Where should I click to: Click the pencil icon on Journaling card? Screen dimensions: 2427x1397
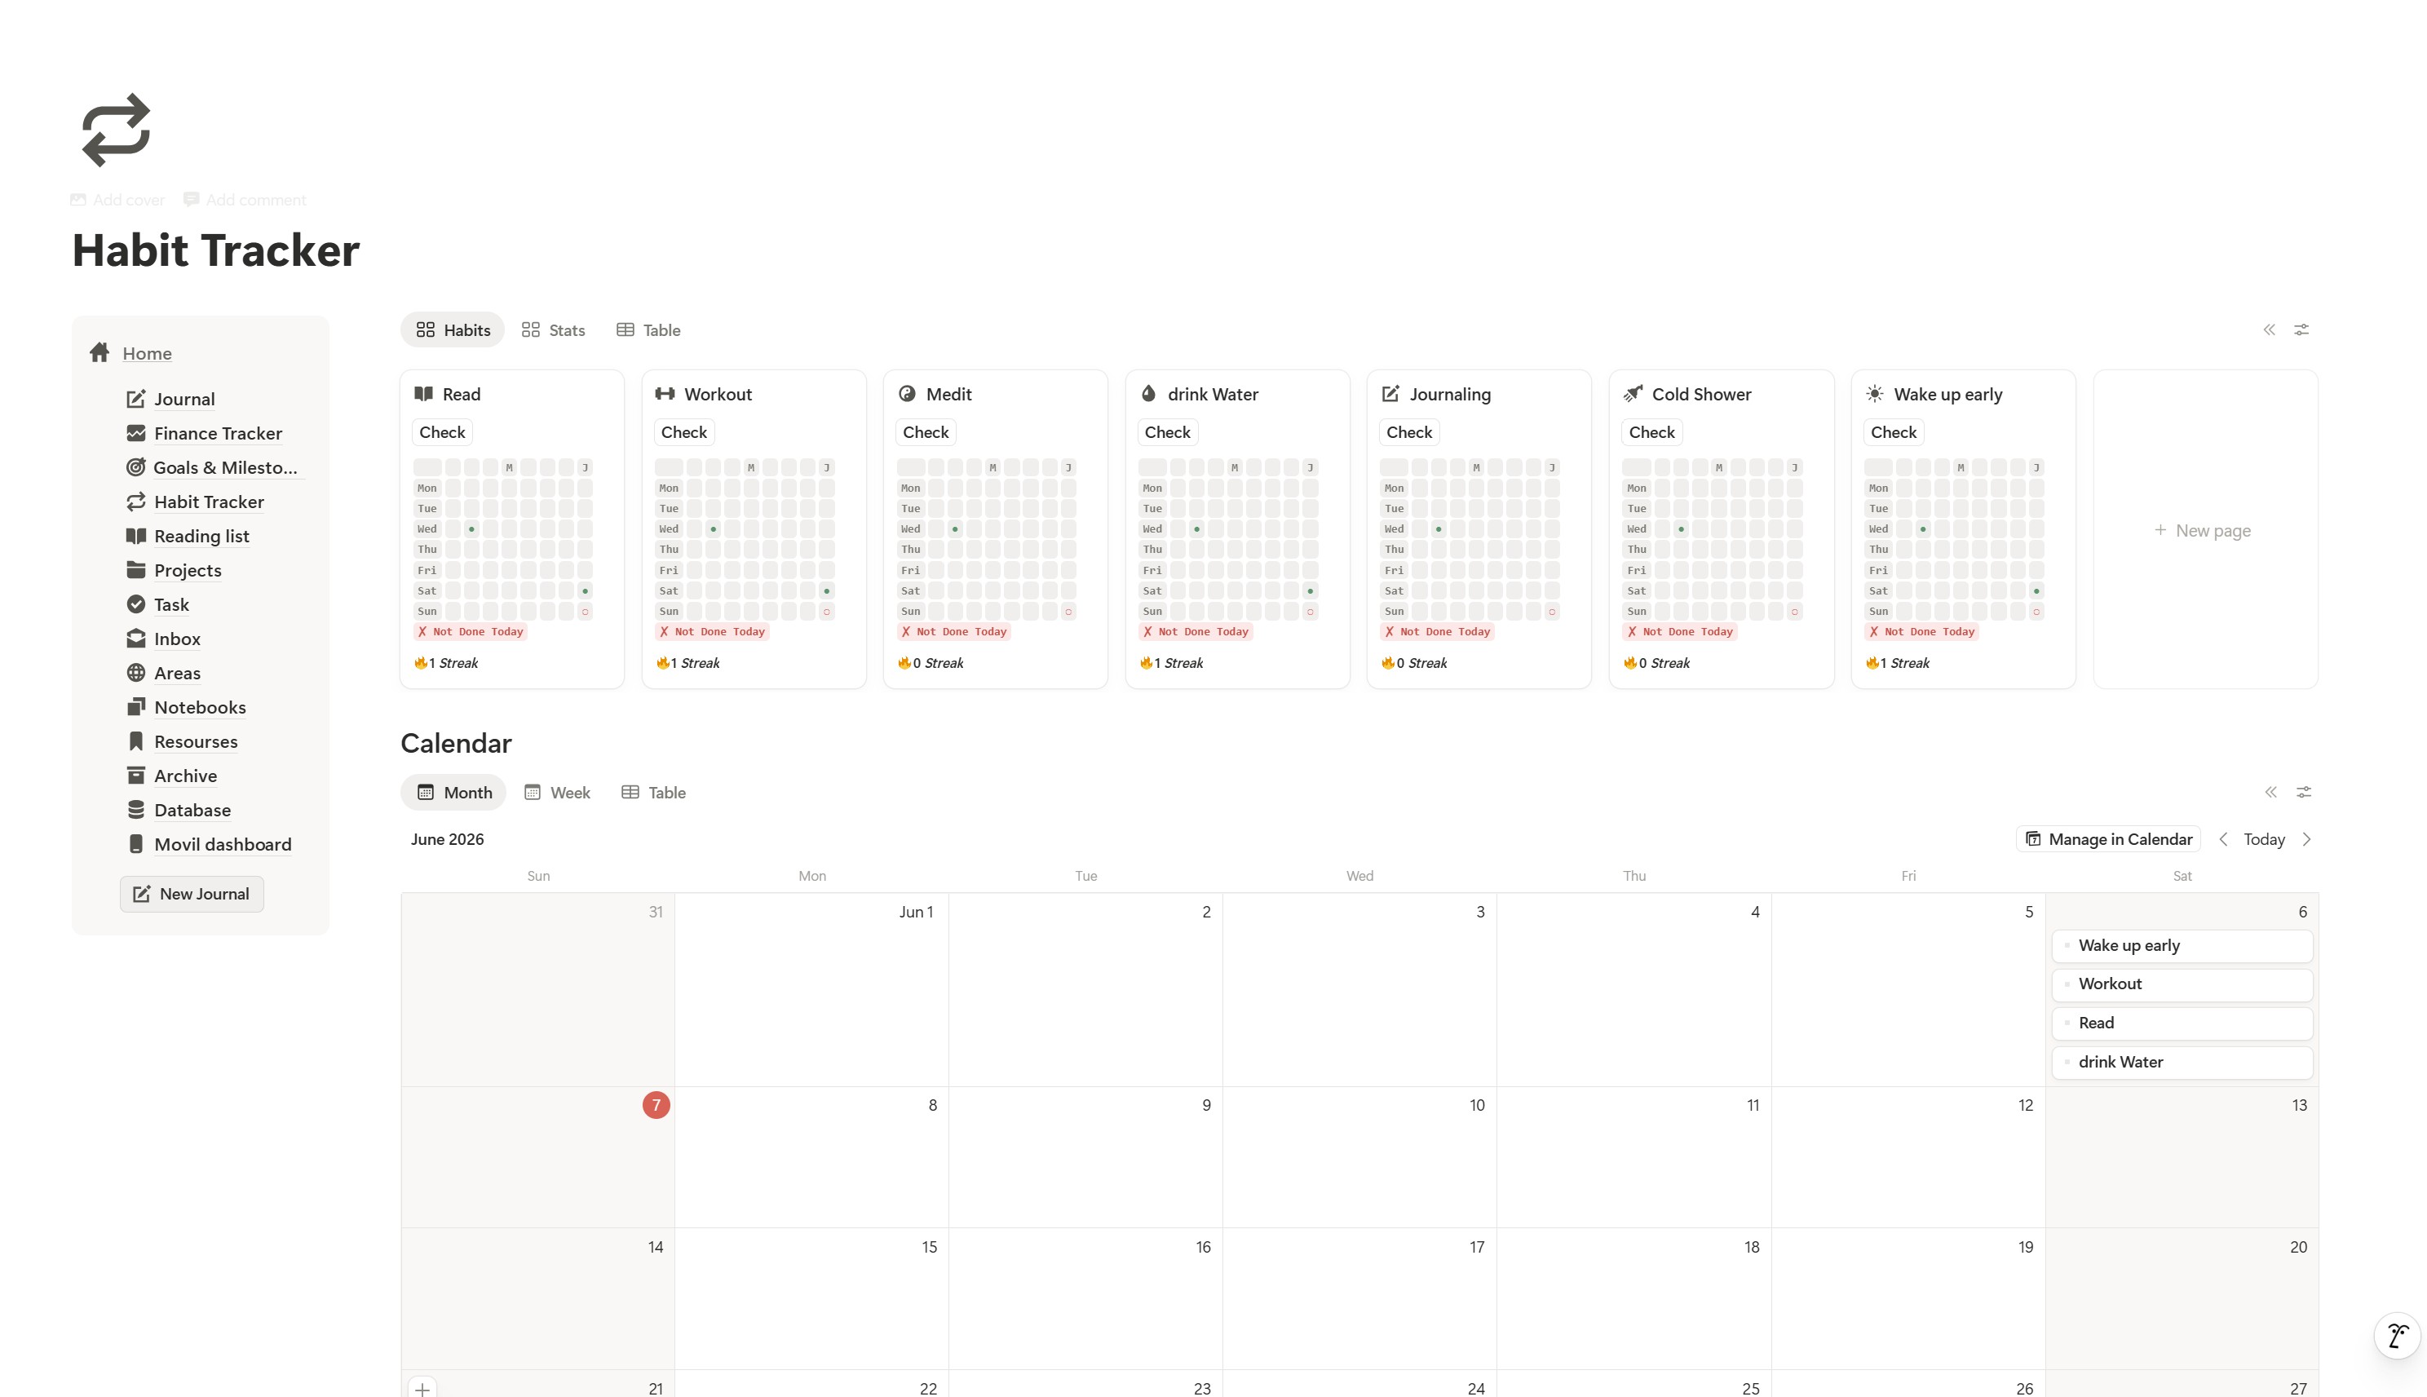1390,395
